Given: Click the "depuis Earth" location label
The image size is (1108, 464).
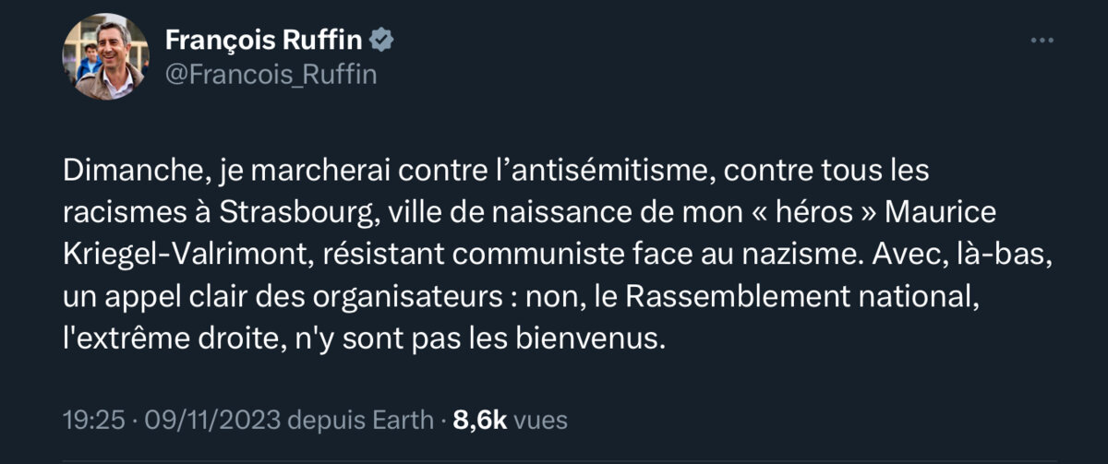Looking at the screenshot, I should coord(361,421).
